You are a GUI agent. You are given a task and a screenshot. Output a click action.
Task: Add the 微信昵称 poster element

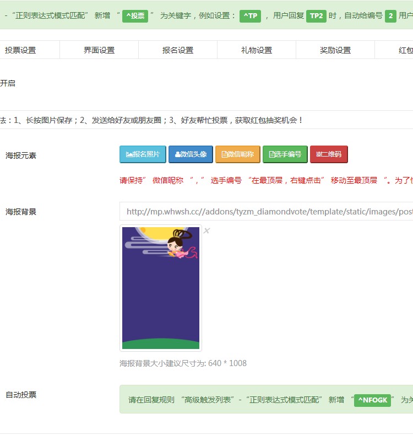[238, 154]
